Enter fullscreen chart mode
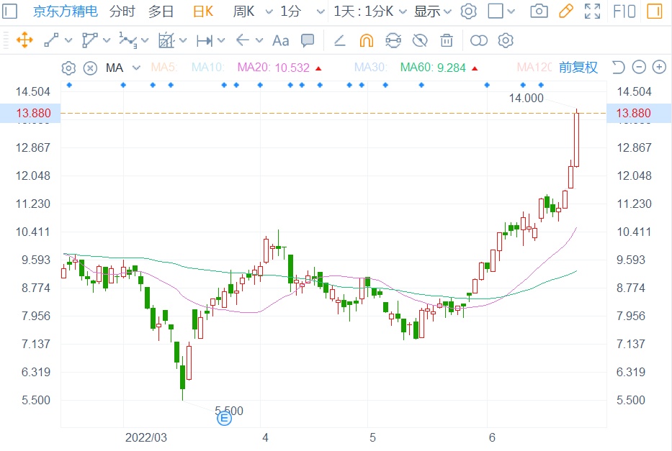Viewport: 672px width, 451px height. pos(592,12)
